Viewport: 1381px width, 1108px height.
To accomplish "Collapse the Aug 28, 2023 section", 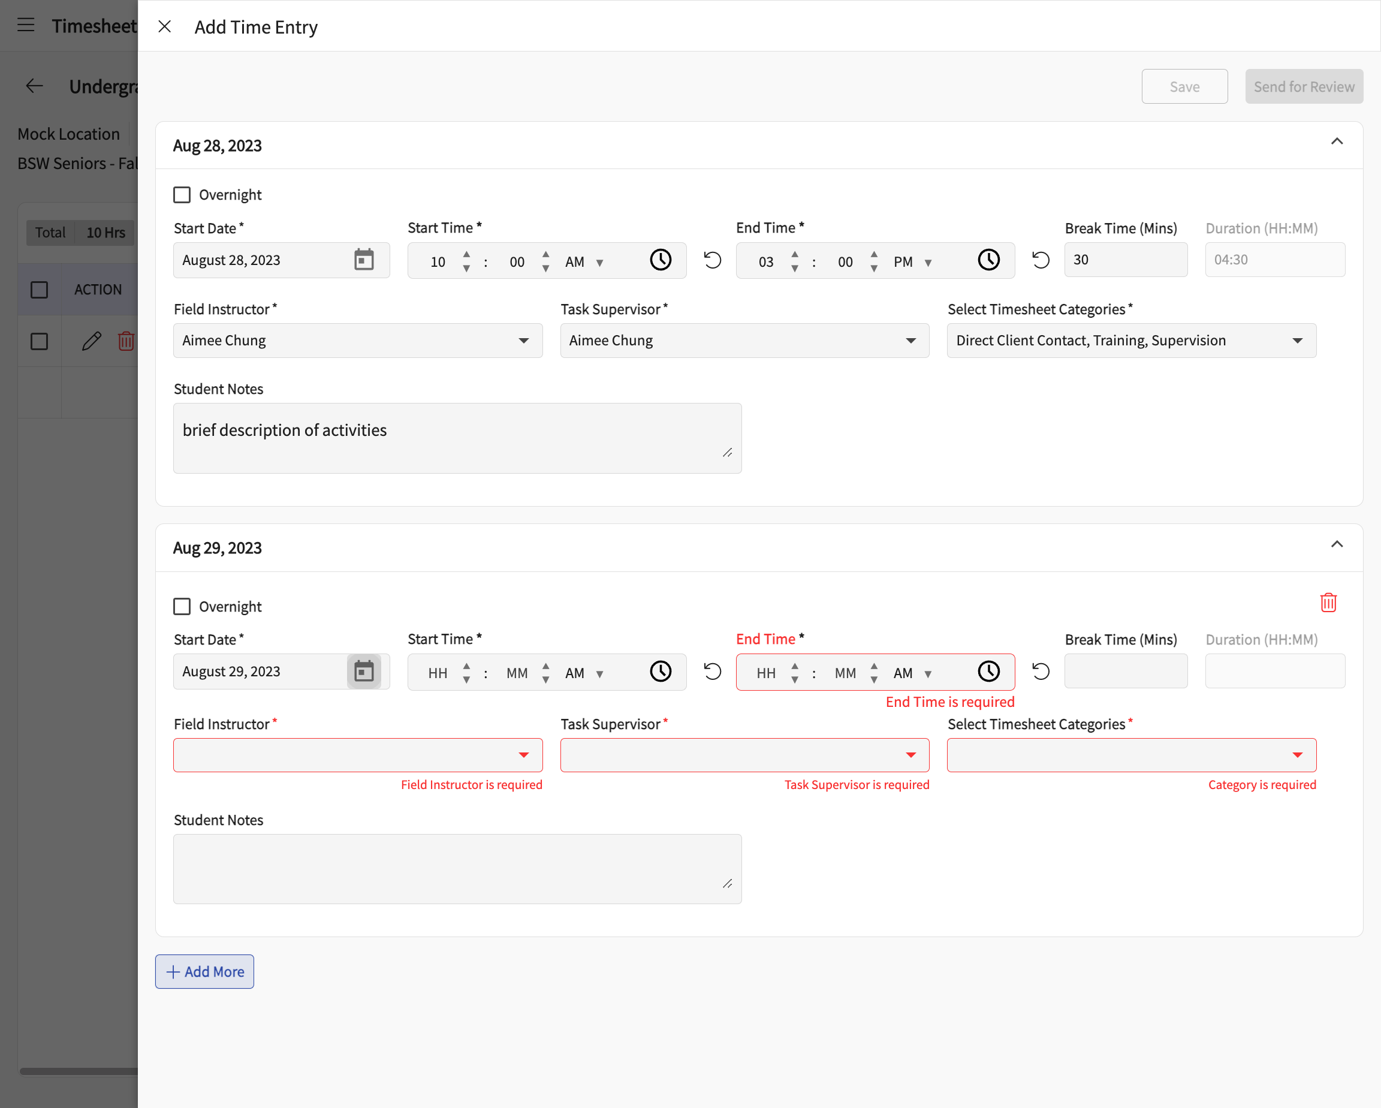I will pyautogui.click(x=1337, y=141).
